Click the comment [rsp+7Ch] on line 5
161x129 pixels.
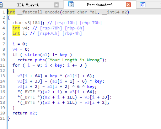click(48, 33)
